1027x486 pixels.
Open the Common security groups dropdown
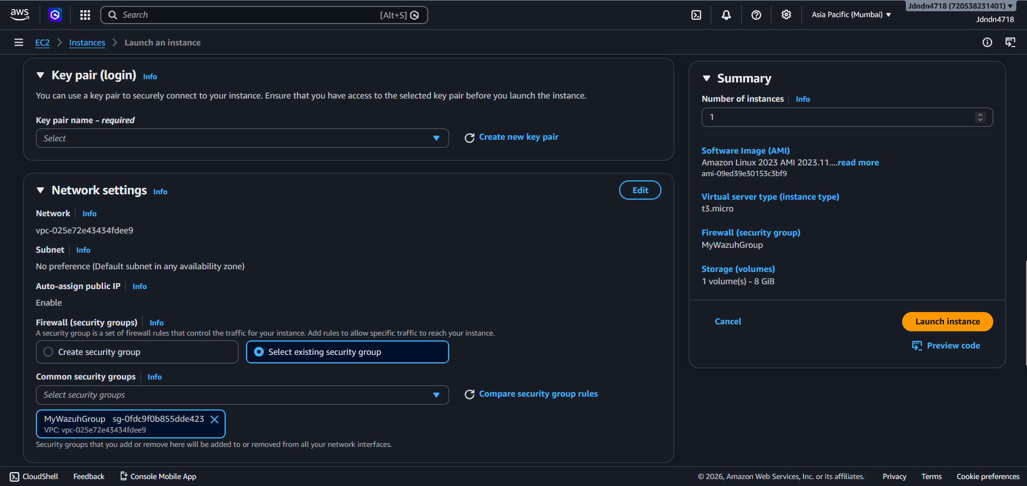[x=242, y=395]
